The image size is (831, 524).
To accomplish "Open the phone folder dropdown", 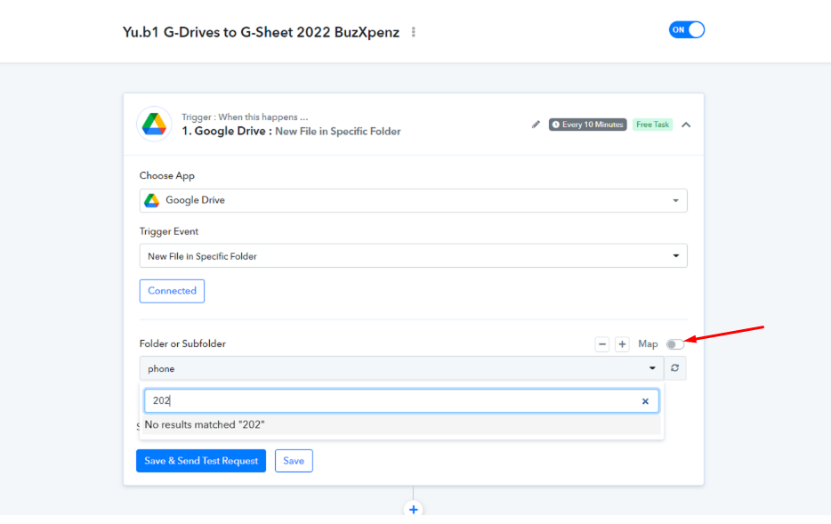I will (401, 368).
